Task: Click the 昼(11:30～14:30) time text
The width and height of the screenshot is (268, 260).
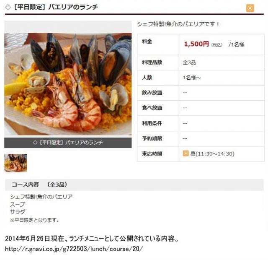Action: [x=212, y=154]
